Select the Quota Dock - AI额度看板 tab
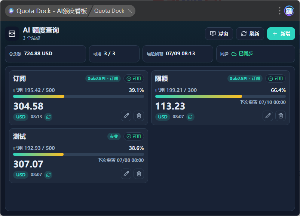 [x=48, y=11]
